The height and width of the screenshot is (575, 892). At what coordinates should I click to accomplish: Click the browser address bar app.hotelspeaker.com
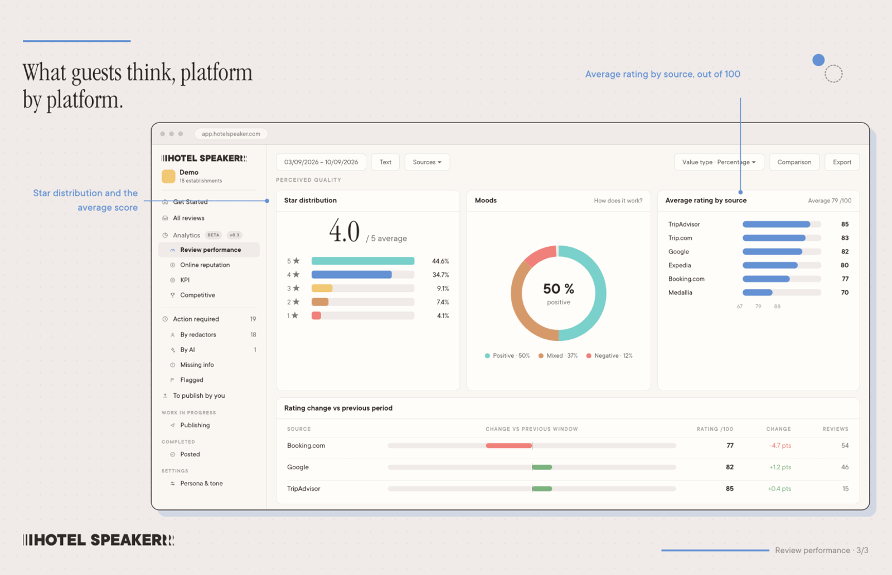point(231,134)
